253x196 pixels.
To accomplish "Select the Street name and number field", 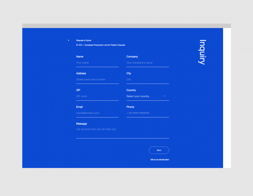I will click(97, 80).
